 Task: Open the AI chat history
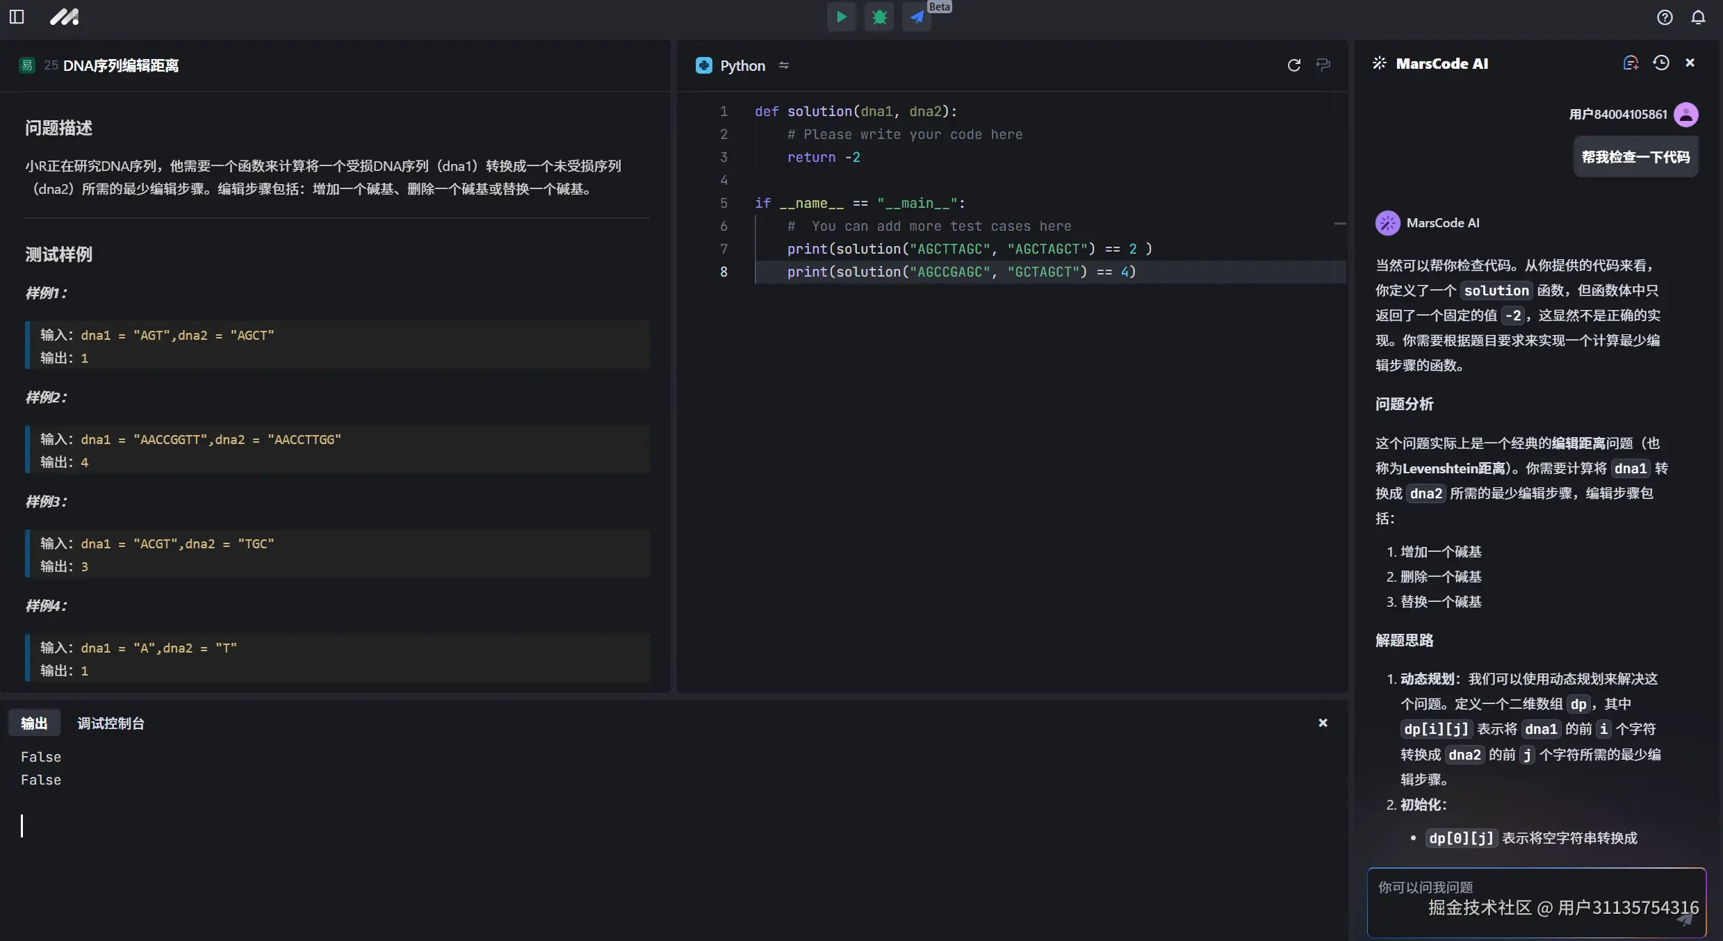(1661, 63)
